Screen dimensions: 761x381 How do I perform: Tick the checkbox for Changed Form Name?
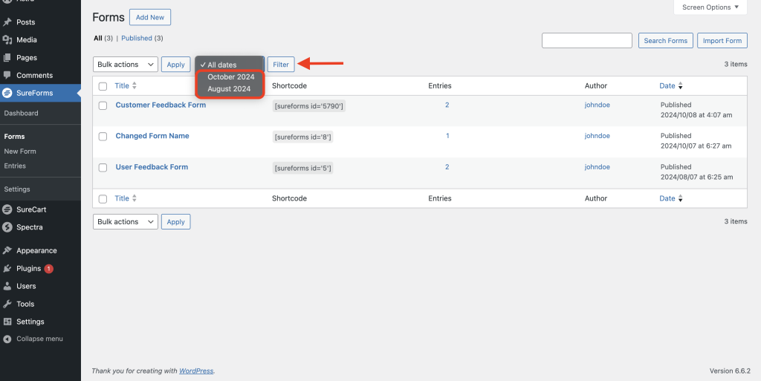[x=103, y=137]
